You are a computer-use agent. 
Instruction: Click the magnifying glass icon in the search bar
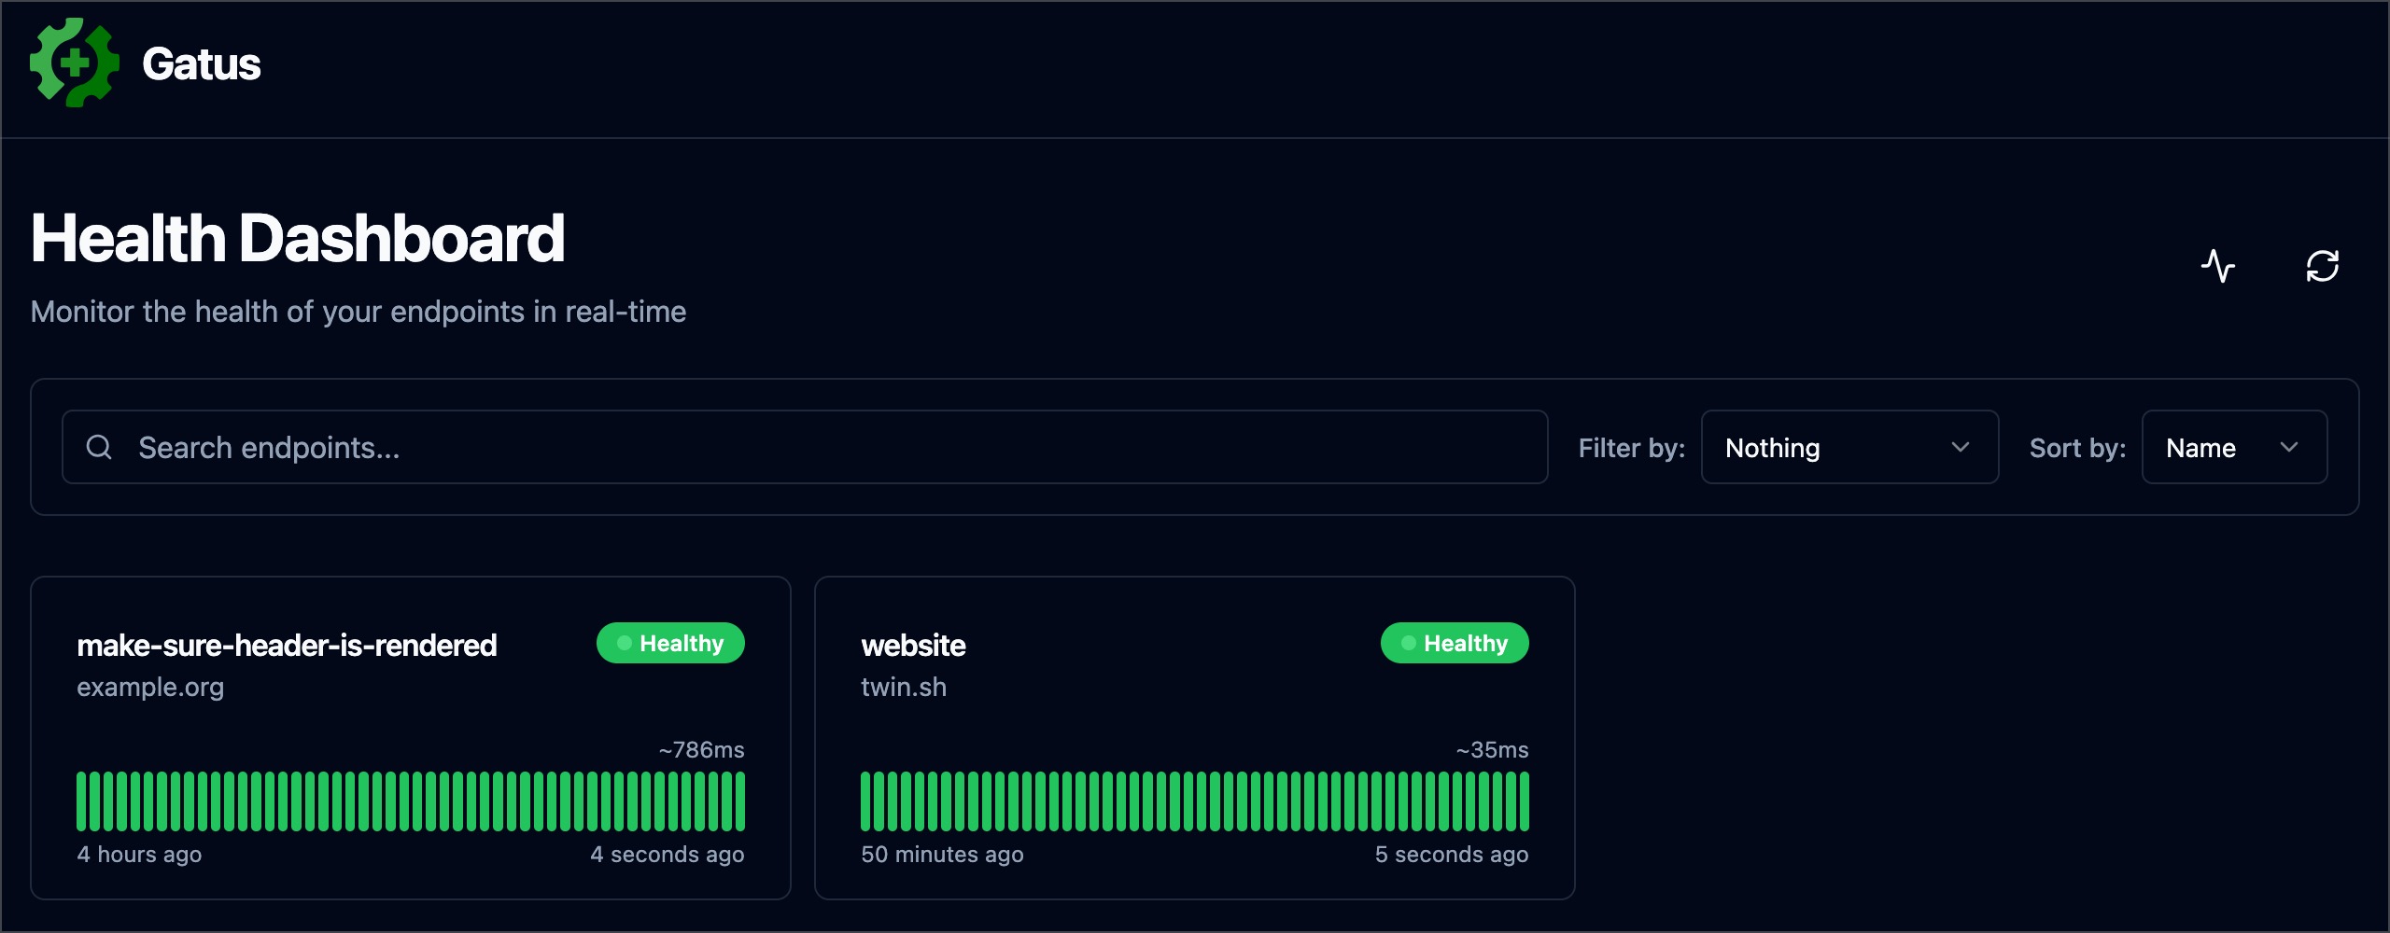coord(99,447)
